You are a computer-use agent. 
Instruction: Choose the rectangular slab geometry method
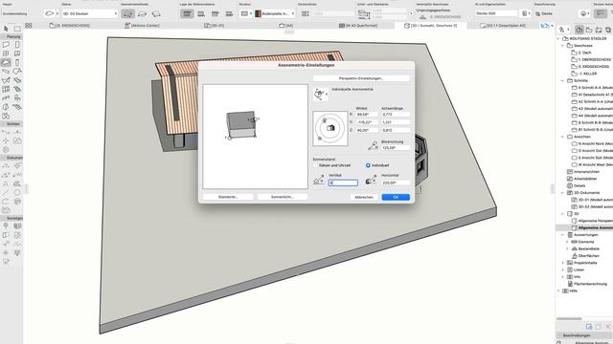143,13
